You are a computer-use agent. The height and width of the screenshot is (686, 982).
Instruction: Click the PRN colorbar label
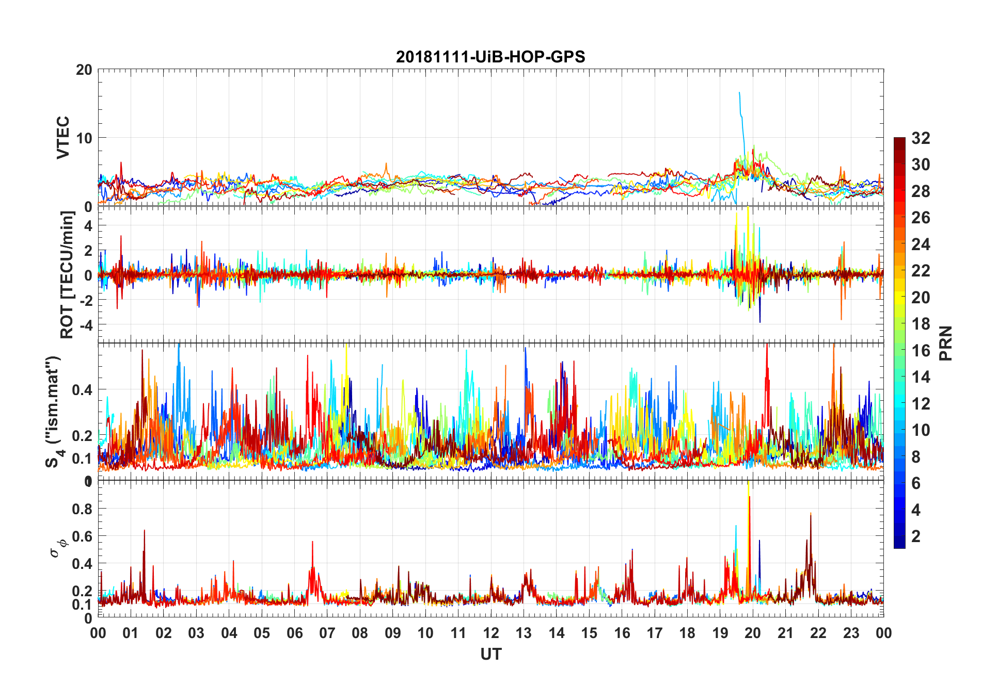point(945,343)
